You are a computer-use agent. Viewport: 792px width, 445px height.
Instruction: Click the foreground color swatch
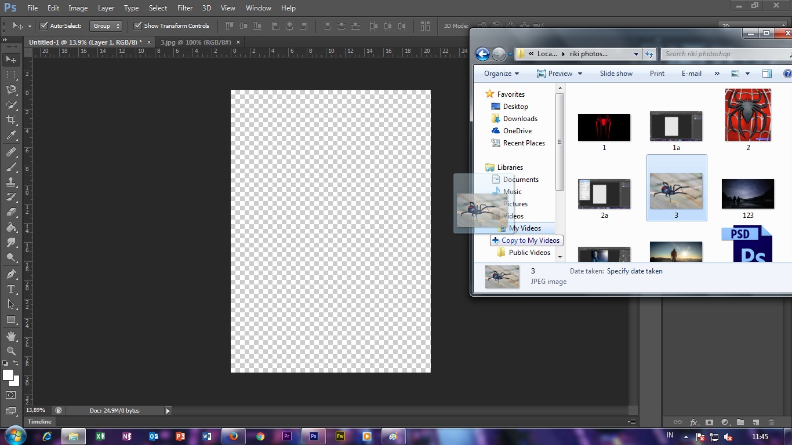click(x=8, y=374)
